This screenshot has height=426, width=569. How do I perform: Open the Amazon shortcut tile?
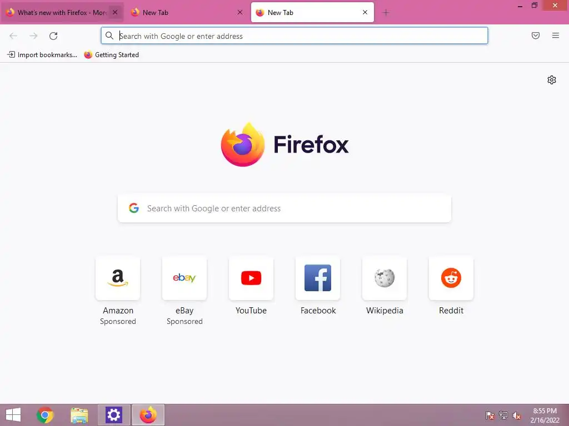point(118,278)
